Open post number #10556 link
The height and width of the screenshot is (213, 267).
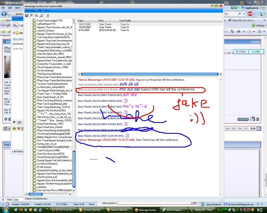click(255, 42)
